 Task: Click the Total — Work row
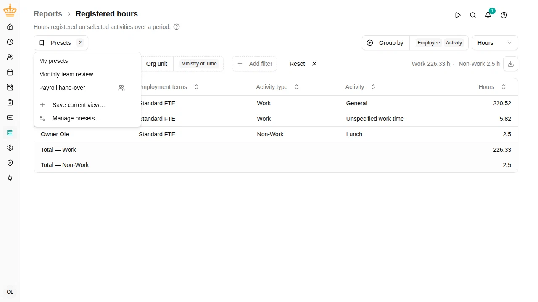click(x=276, y=150)
